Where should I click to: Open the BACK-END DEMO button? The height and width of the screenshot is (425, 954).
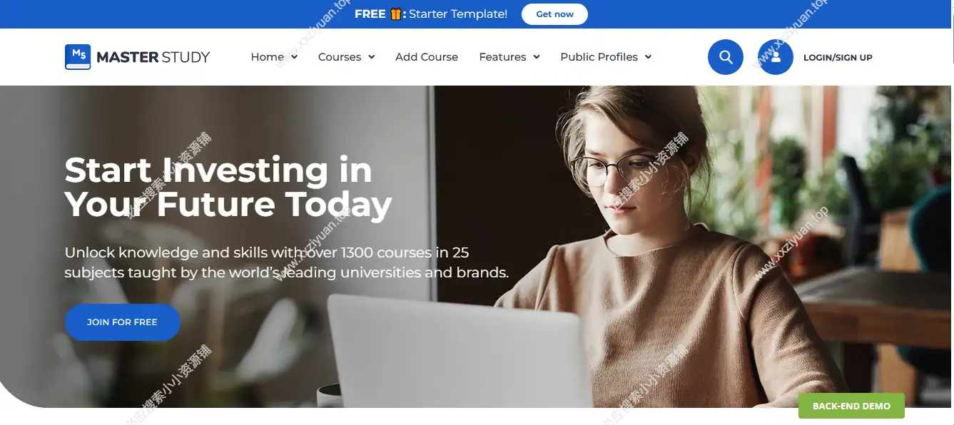pos(851,406)
